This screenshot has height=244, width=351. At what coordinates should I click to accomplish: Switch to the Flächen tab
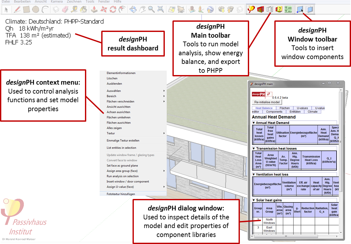pyautogui.click(x=285, y=108)
